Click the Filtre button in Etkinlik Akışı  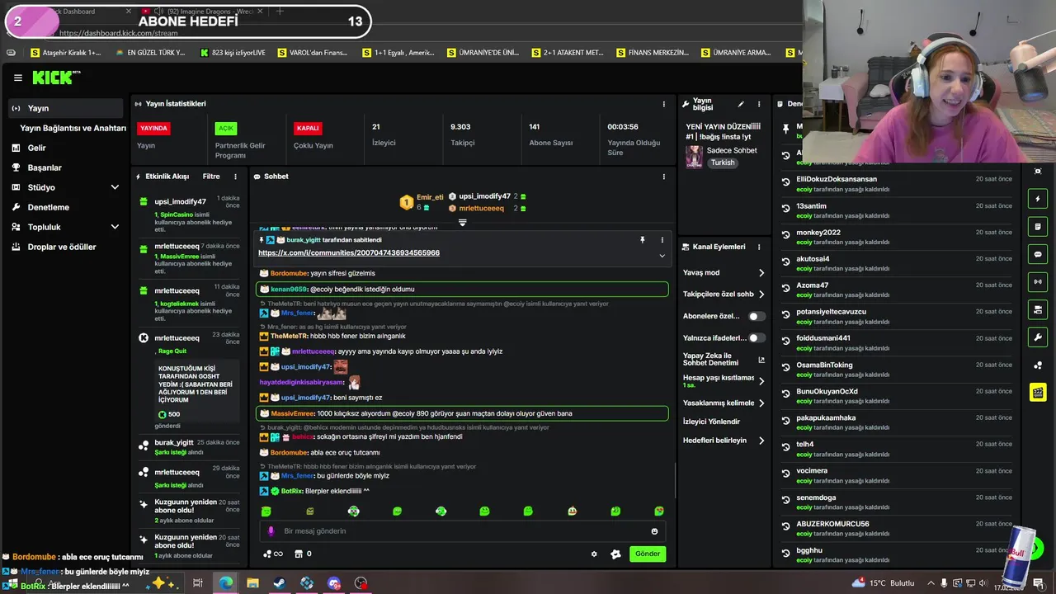click(211, 177)
